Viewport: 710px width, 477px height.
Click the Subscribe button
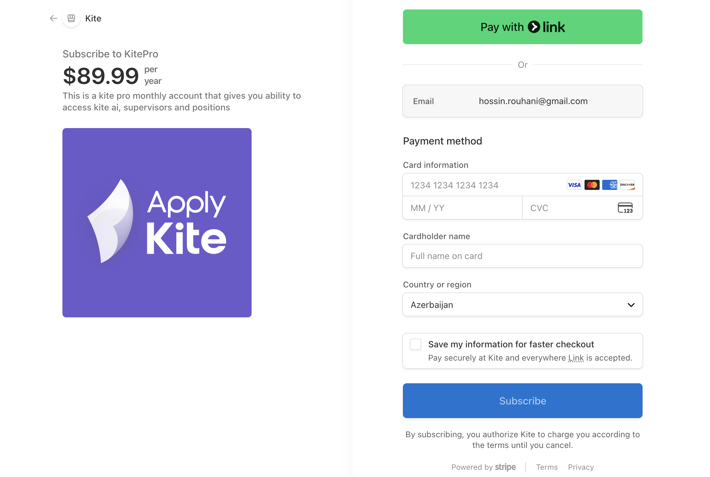[x=522, y=401]
